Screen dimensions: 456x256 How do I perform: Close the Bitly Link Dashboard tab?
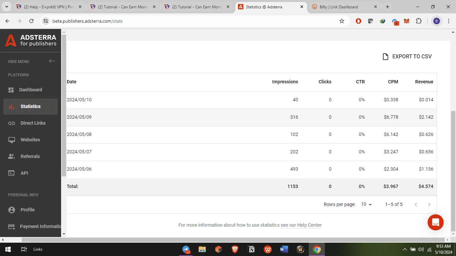pos(375,7)
